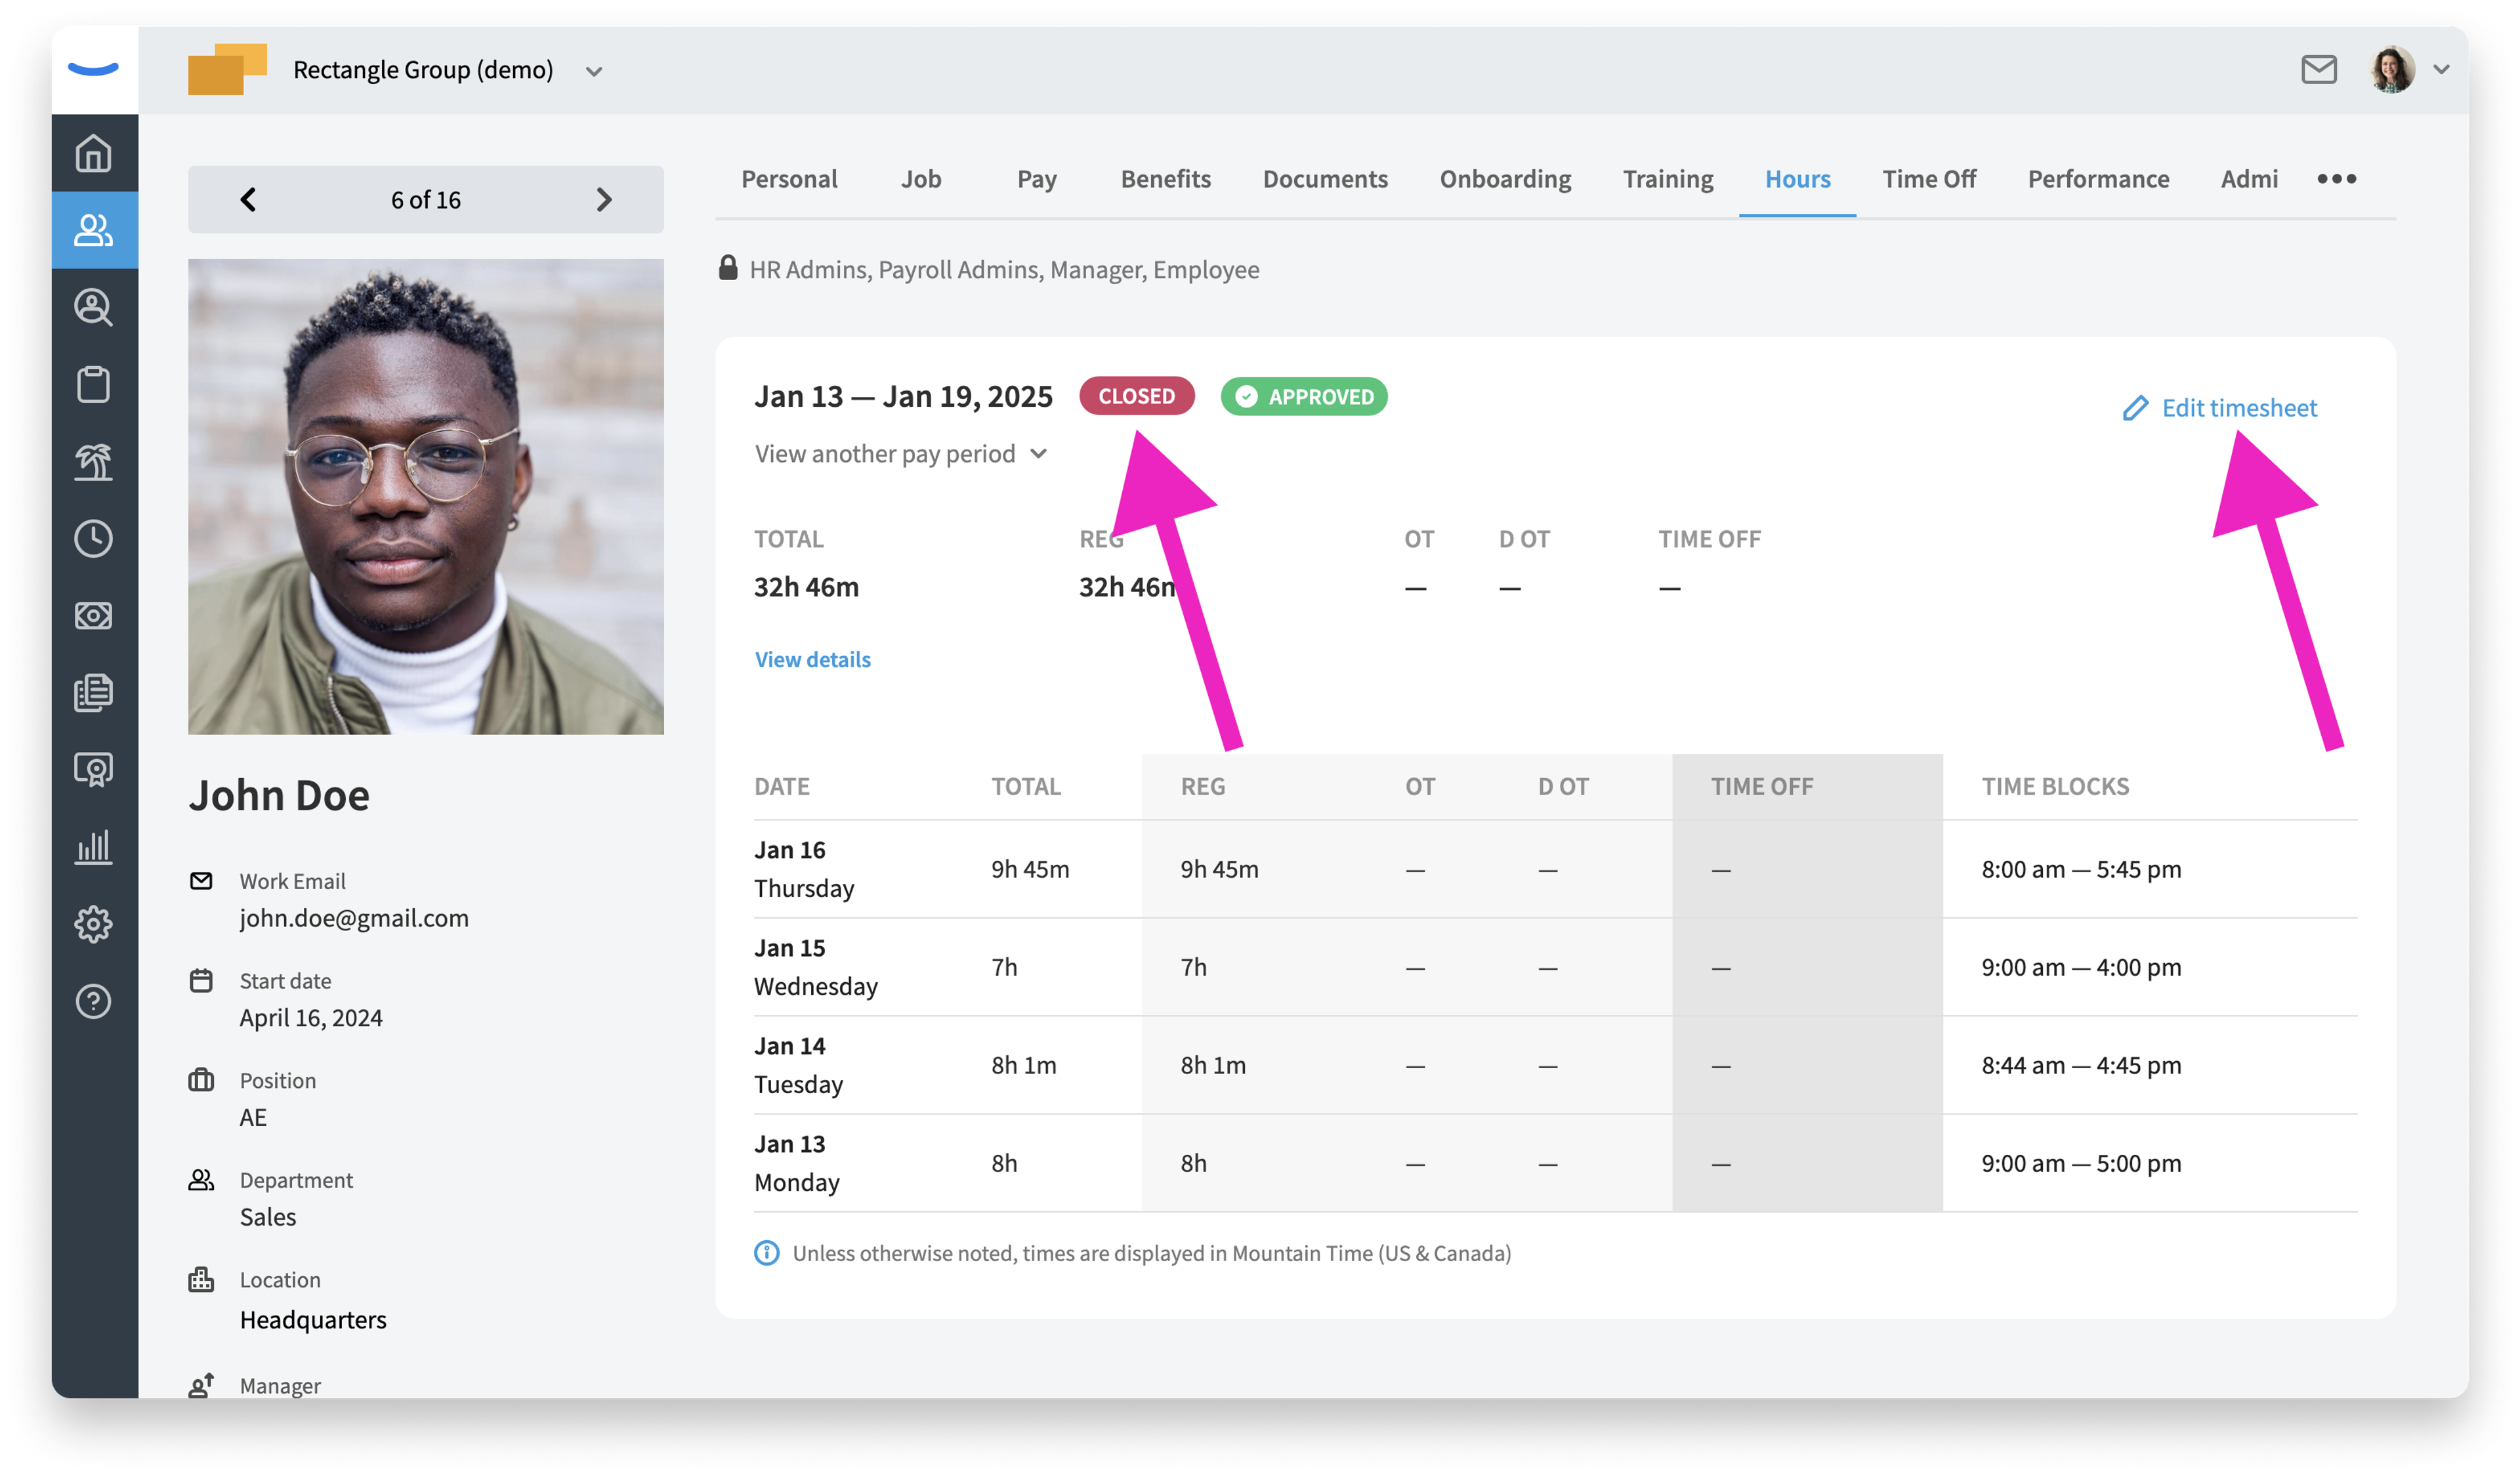
Task: Expand the Rectangle Group (demo) company dropdown
Action: (x=594, y=71)
